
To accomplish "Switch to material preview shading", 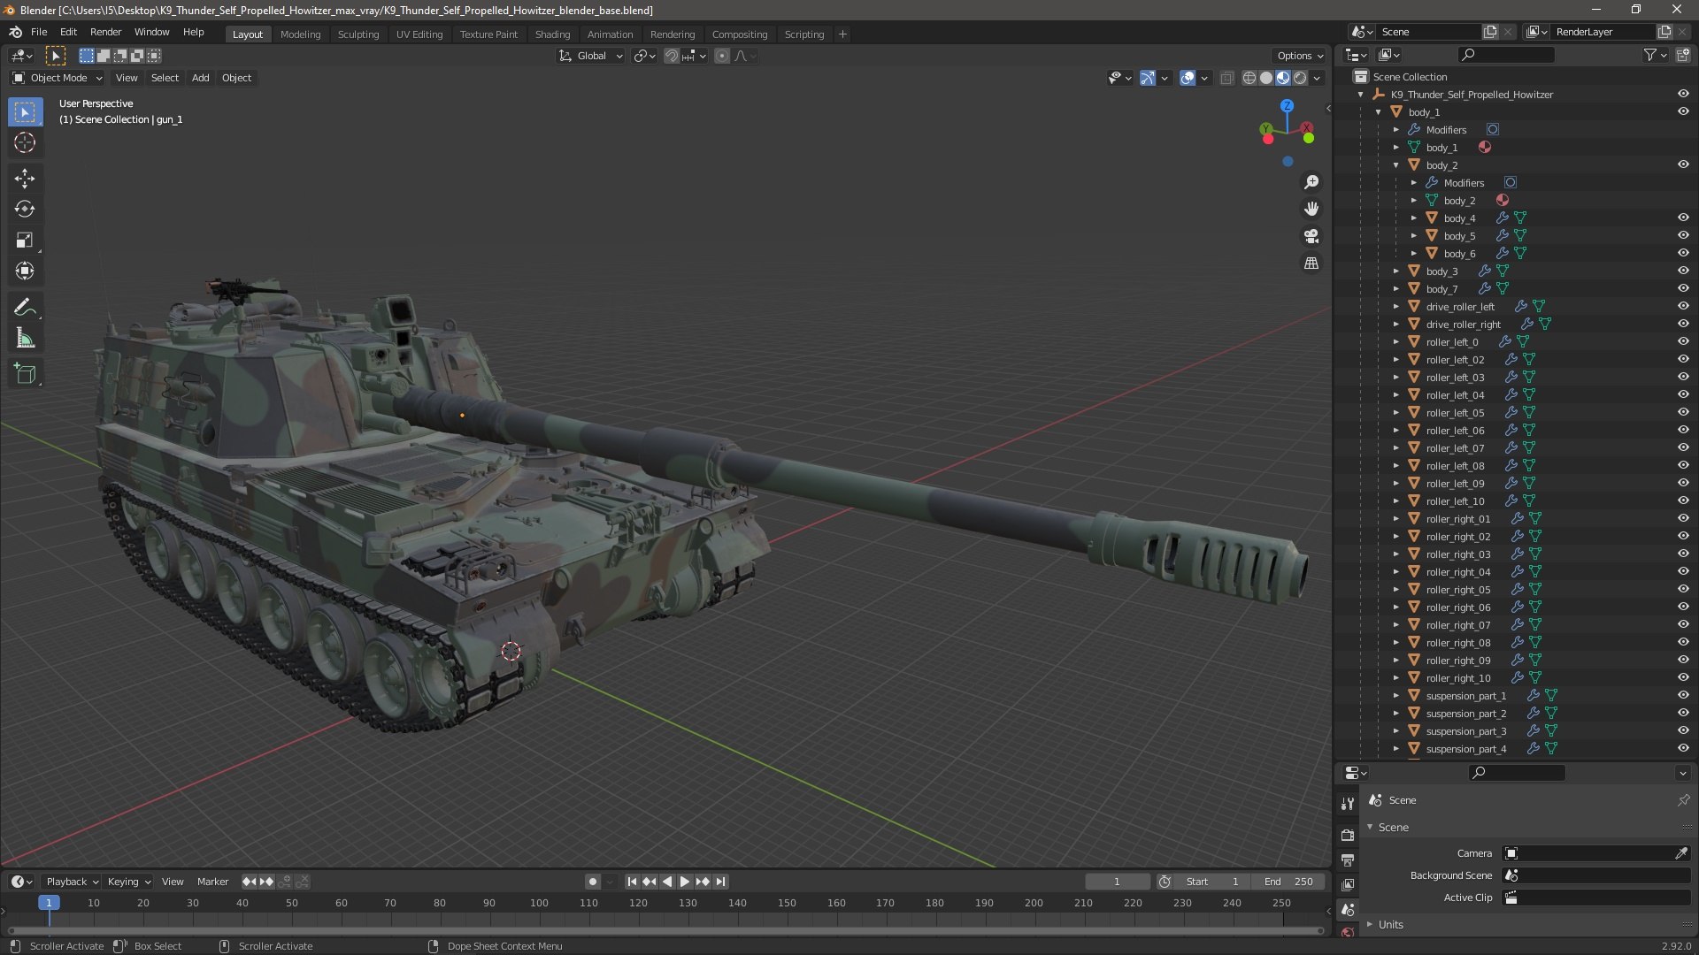I will (x=1283, y=78).
